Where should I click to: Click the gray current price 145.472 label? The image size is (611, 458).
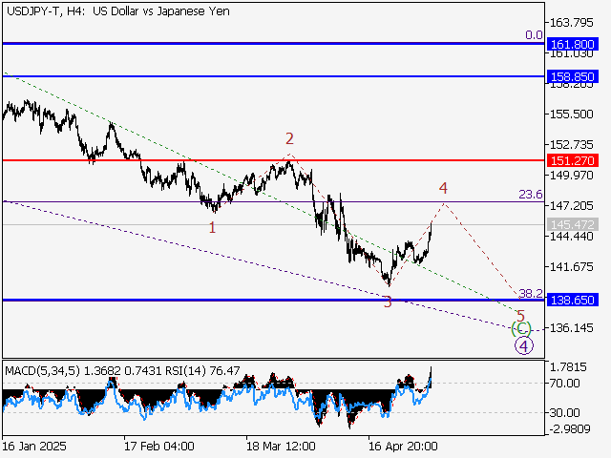573,225
